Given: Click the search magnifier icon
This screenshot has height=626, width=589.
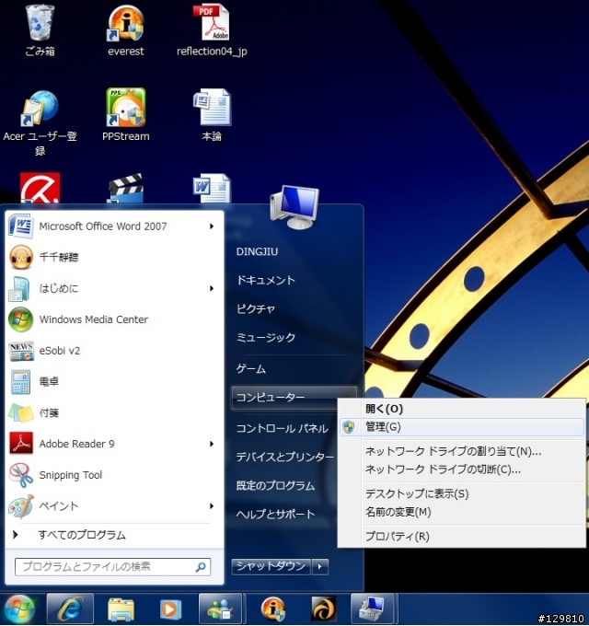Looking at the screenshot, I should click(201, 566).
